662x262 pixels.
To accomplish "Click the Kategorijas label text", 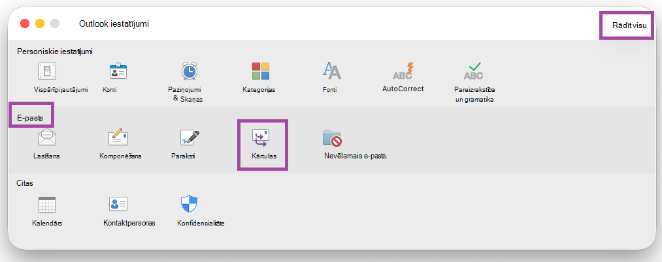I will (259, 90).
